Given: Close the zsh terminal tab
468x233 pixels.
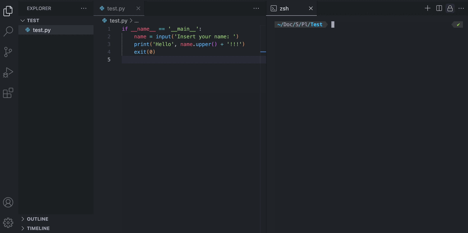Looking at the screenshot, I should [x=311, y=9].
